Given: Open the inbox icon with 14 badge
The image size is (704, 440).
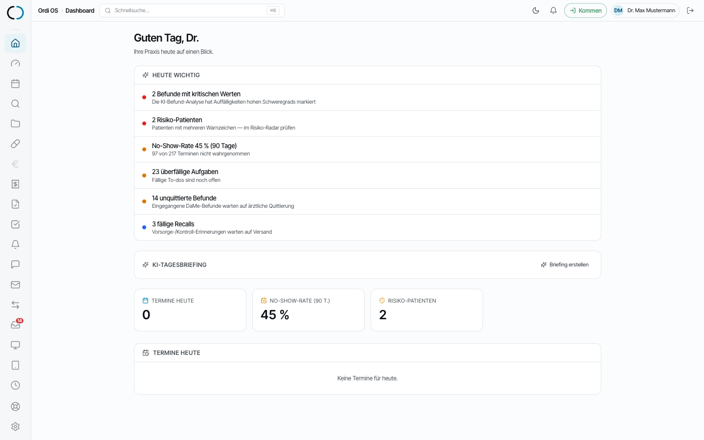Looking at the screenshot, I should [x=15, y=325].
